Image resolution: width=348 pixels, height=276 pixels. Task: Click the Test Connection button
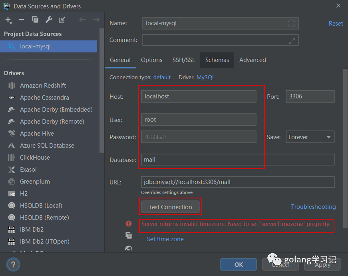170,207
